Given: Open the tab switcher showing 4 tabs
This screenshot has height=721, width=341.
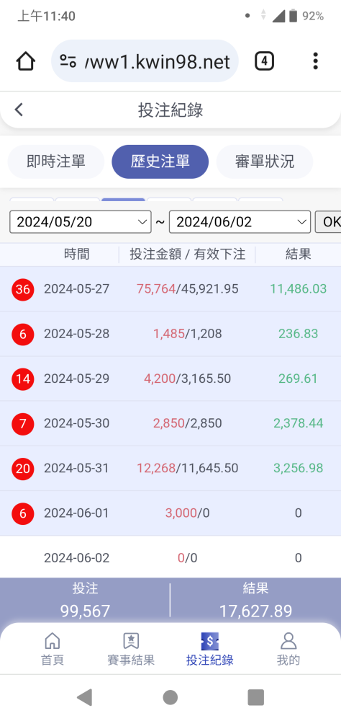Looking at the screenshot, I should tap(264, 61).
